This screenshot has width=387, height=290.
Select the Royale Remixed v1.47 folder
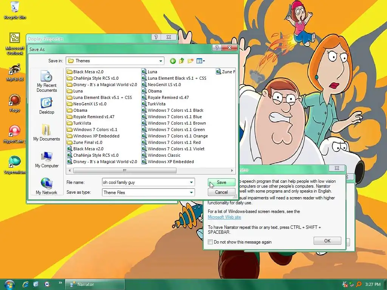click(x=91, y=117)
